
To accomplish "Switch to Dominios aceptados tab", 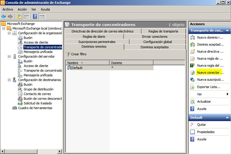I will [x=155, y=47].
